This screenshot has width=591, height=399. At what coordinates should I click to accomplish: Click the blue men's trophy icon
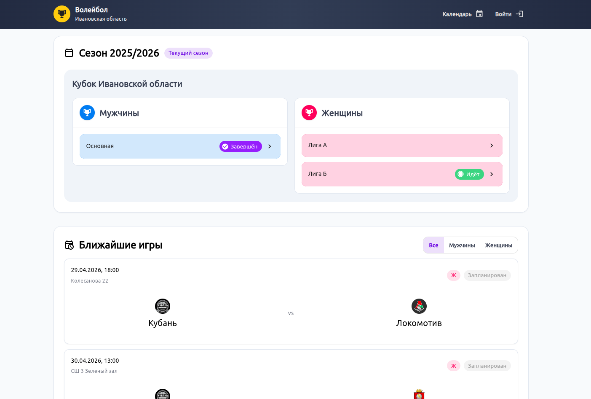tap(87, 113)
